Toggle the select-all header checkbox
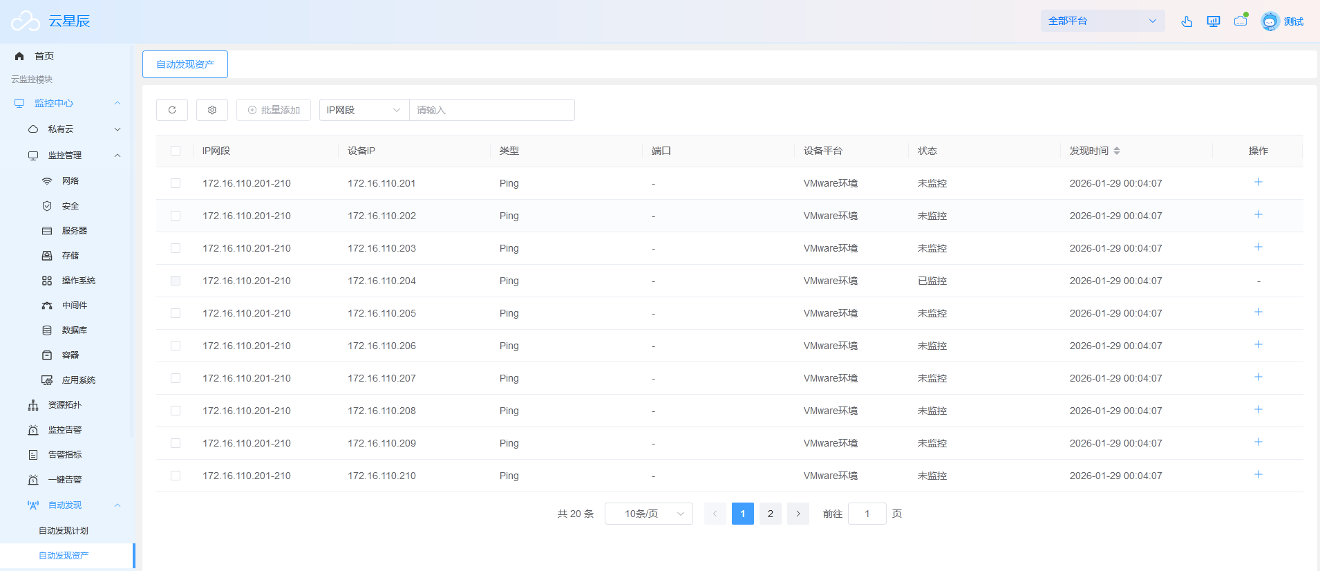Image resolution: width=1320 pixels, height=571 pixels. pos(176,151)
